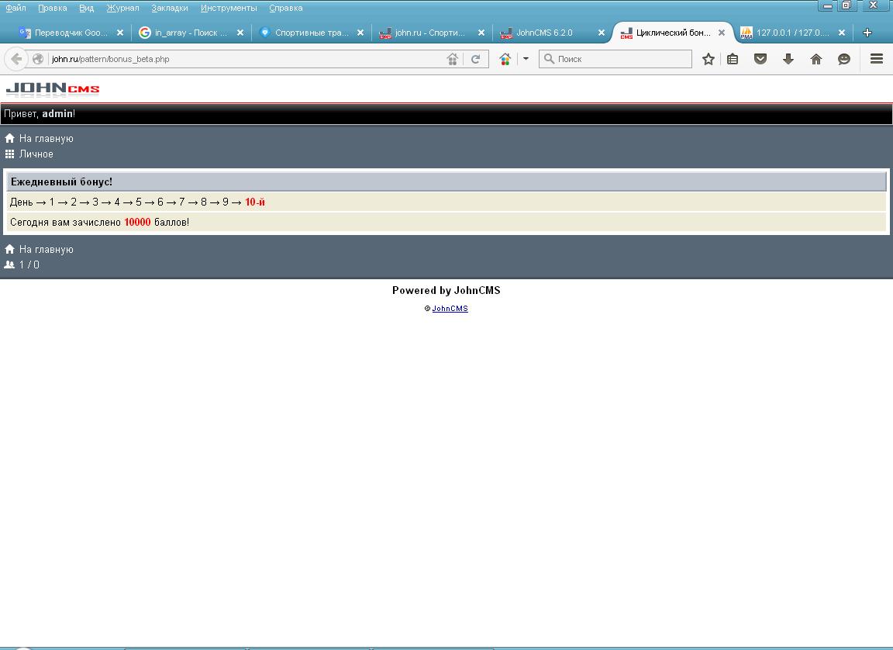Expand the search engine dropdown arrow
This screenshot has width=893, height=650.
(x=526, y=59)
